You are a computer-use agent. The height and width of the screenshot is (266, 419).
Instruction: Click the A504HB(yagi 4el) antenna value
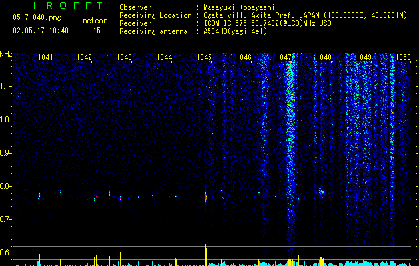click(x=235, y=31)
